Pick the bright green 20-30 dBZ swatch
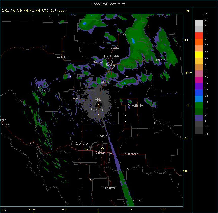 click(x=199, y=105)
